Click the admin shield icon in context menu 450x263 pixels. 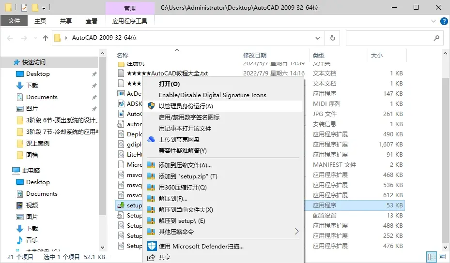click(151, 106)
